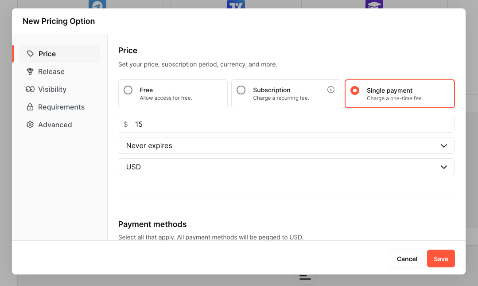Go to the Requirements section
478x286 pixels.
tap(61, 107)
